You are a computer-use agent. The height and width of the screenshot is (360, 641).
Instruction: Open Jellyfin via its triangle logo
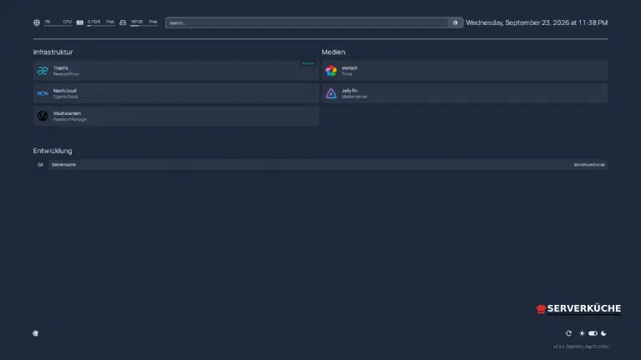point(331,93)
